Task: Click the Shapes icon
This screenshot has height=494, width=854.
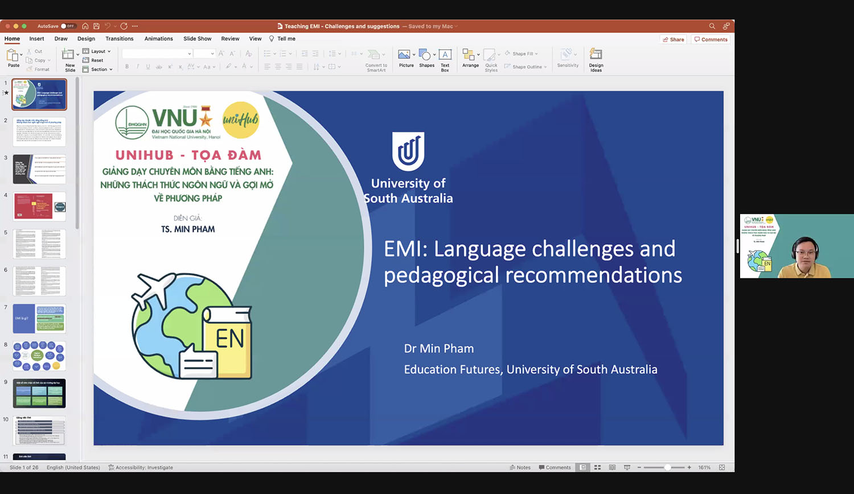Action: point(425,55)
